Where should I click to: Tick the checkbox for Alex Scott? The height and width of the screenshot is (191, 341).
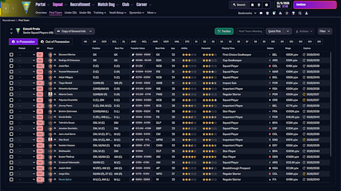point(12,140)
